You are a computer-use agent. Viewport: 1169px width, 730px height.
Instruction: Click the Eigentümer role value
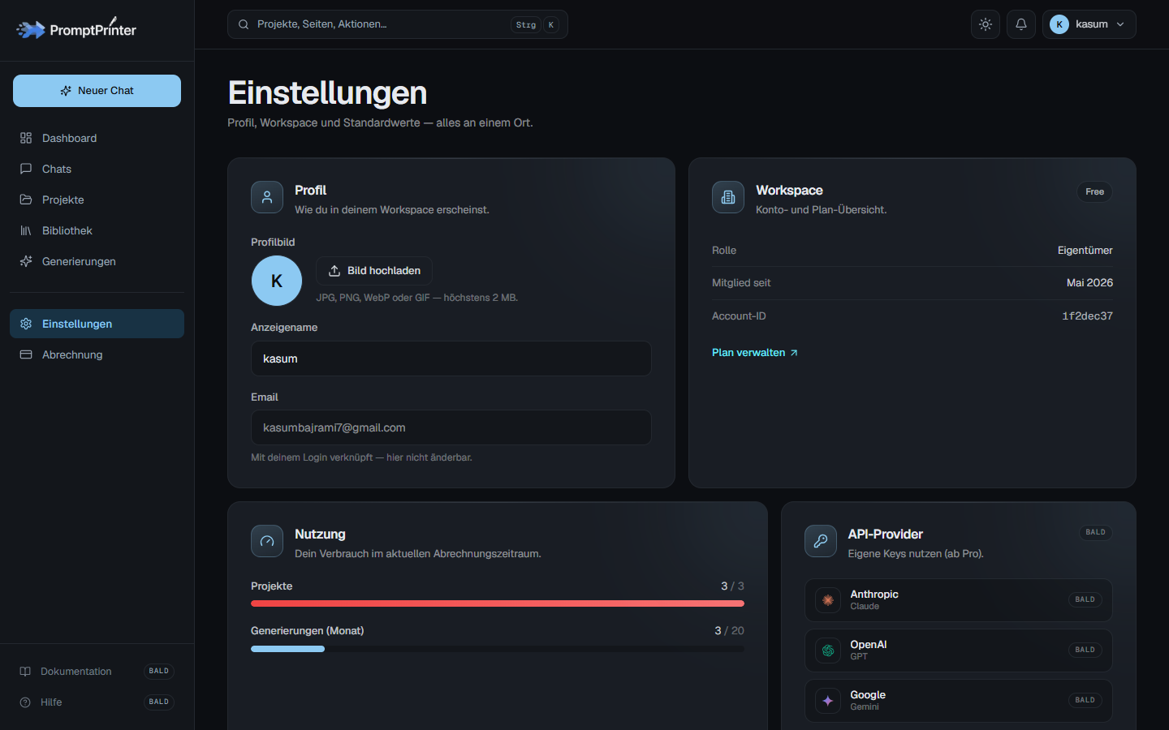(1085, 251)
